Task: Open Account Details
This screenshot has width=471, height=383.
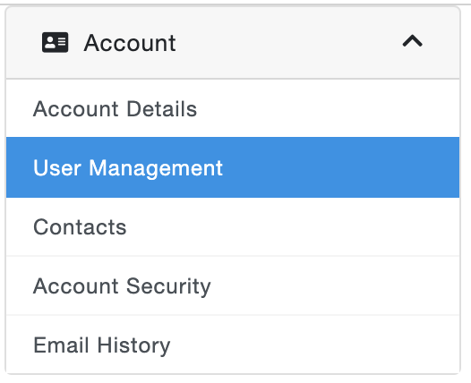Action: [233, 108]
